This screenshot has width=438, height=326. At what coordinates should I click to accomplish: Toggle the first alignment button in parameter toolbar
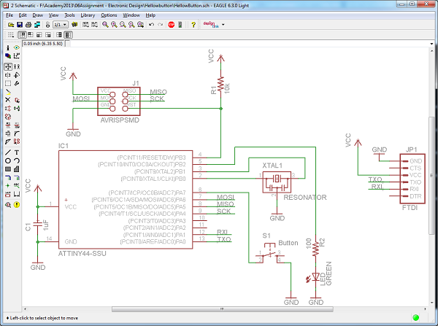point(22,35)
